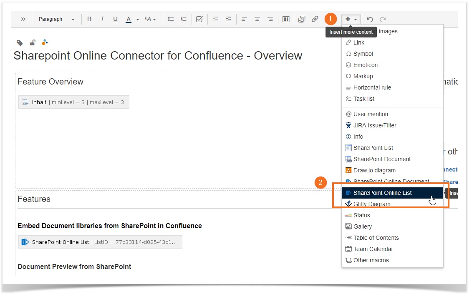Viewport: 472px width, 296px height.
Task: Click the page title text field
Action: point(158,56)
